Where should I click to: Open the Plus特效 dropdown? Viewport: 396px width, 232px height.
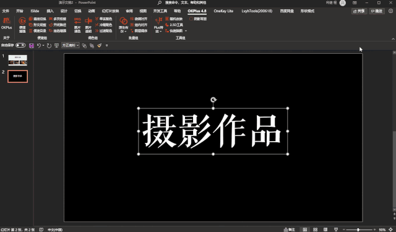[158, 25]
